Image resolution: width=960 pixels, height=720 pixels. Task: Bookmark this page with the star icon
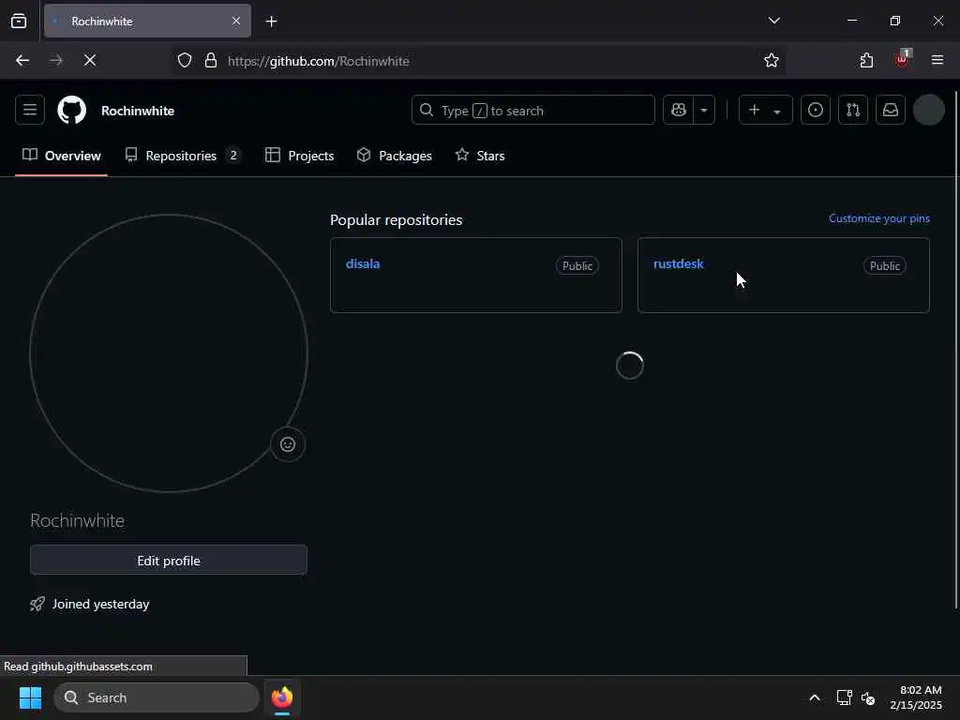click(772, 60)
